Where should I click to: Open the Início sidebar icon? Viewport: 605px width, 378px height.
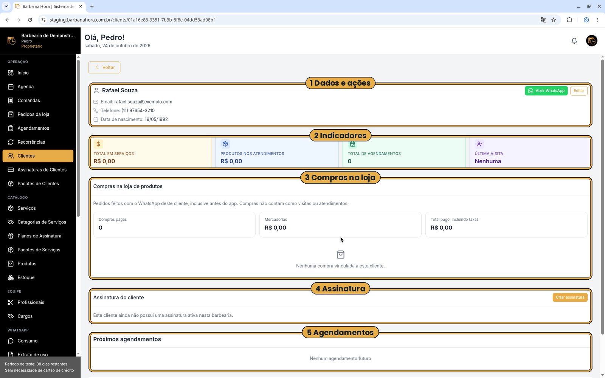11,73
